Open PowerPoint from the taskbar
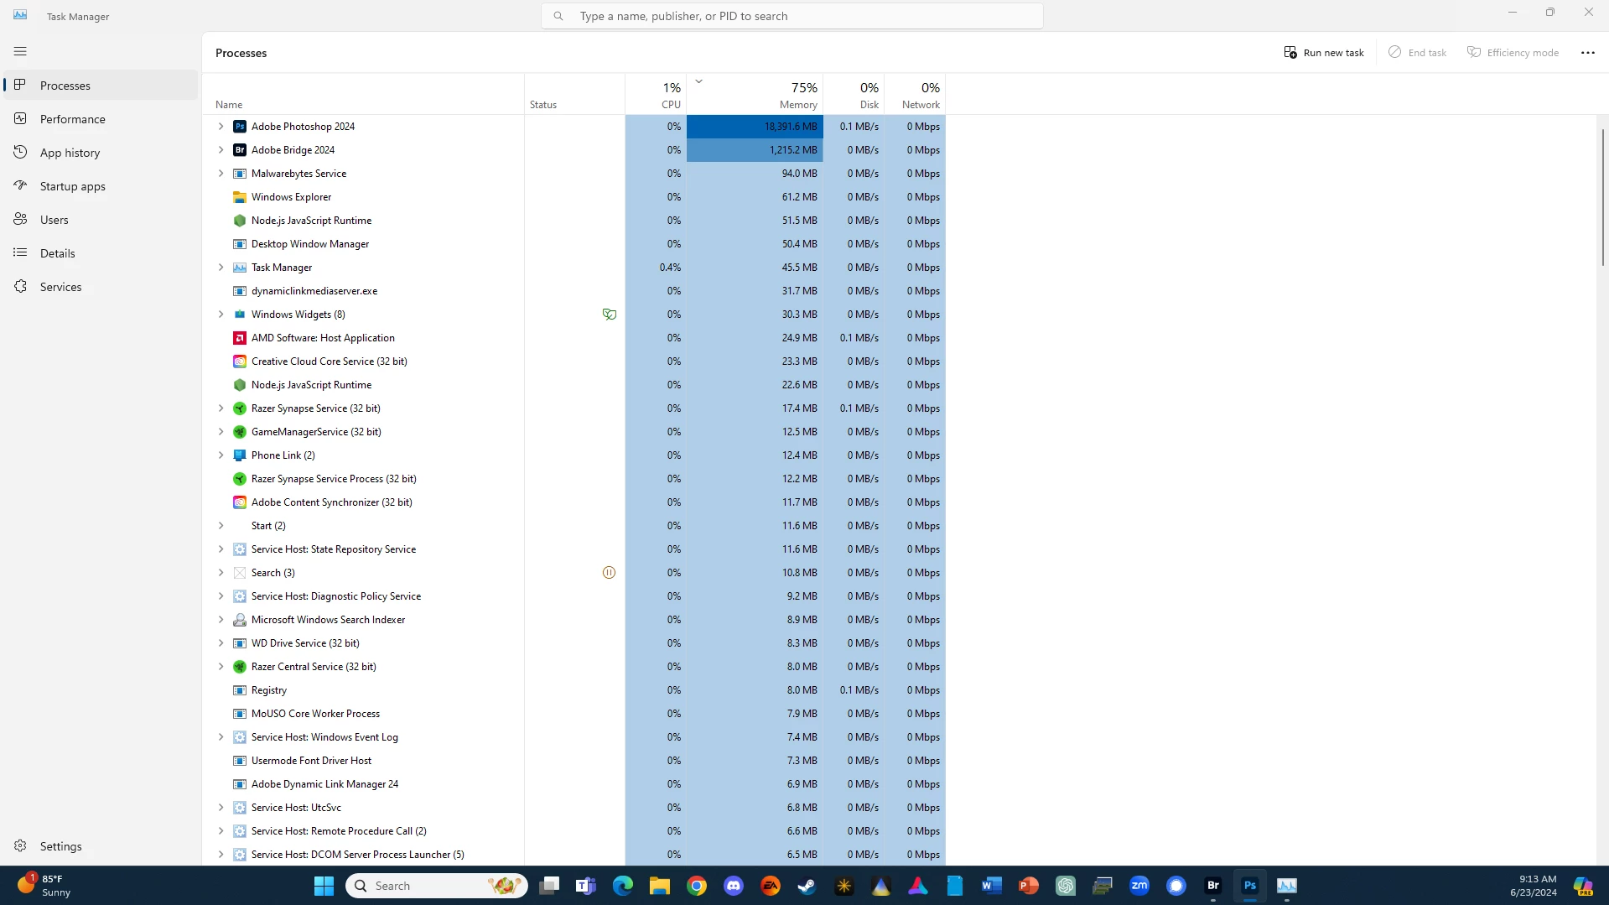 point(1029,886)
